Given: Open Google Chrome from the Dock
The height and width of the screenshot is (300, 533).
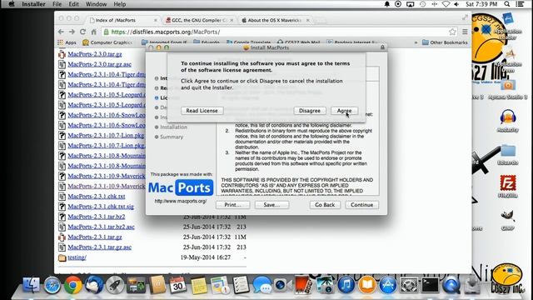Looking at the screenshot, I should tap(73, 285).
